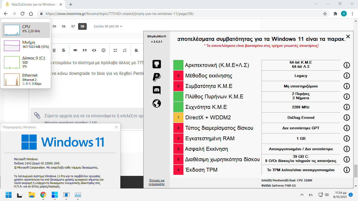Expand the Σελίδα 58 από 58 dropdown
Viewport: 358px width, 201px height.
[x=108, y=26]
